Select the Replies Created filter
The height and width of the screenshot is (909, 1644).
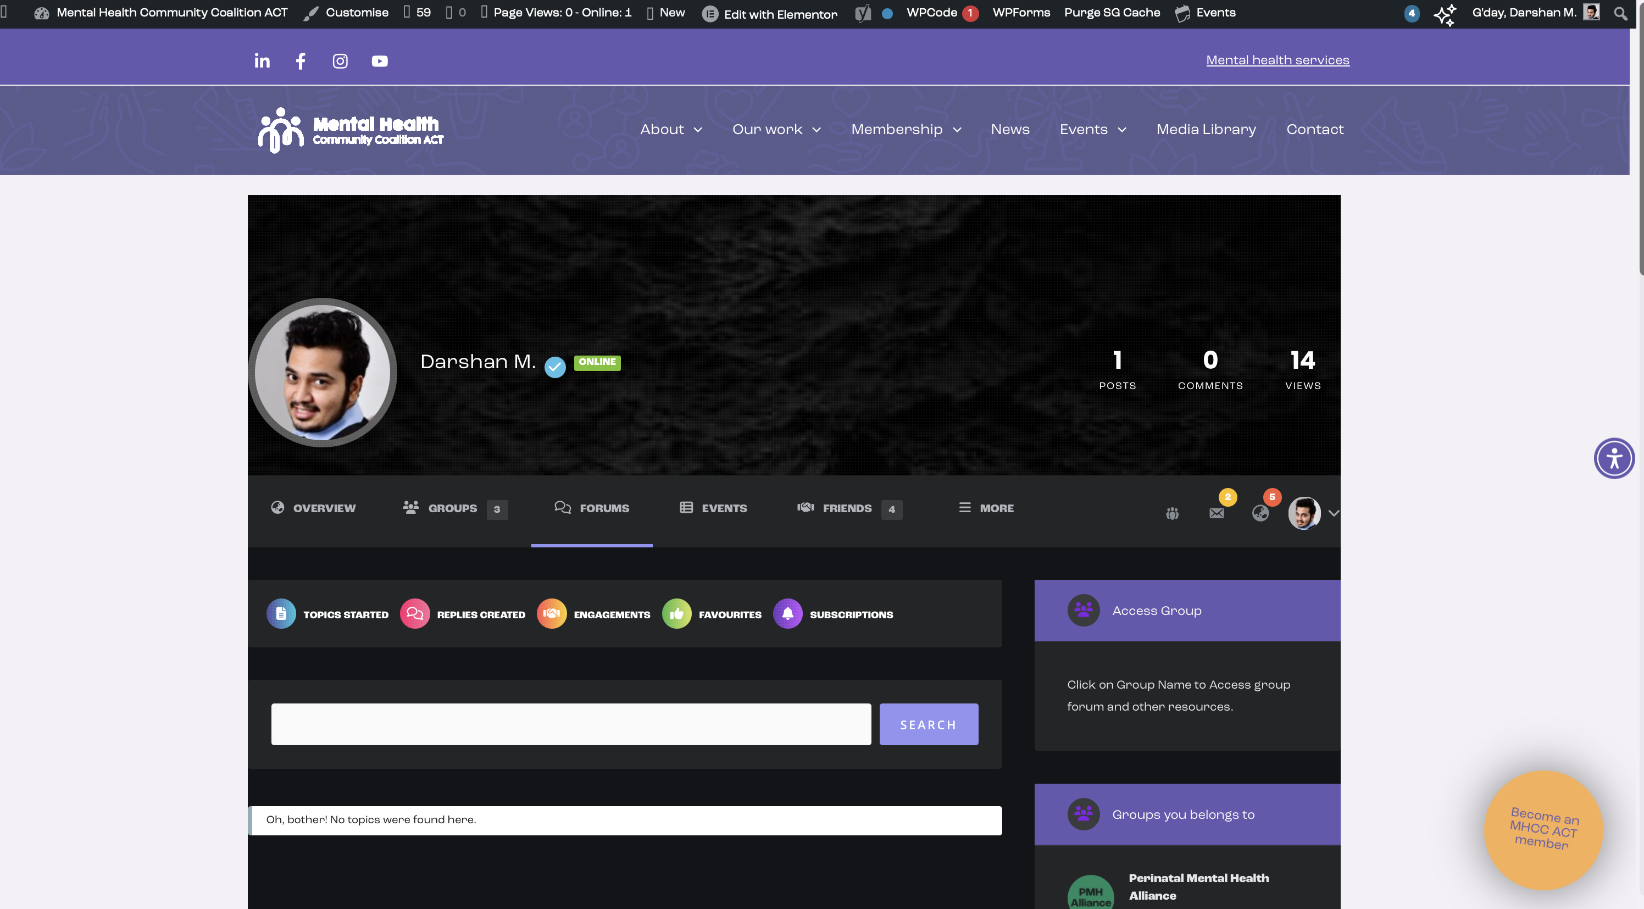tap(463, 614)
